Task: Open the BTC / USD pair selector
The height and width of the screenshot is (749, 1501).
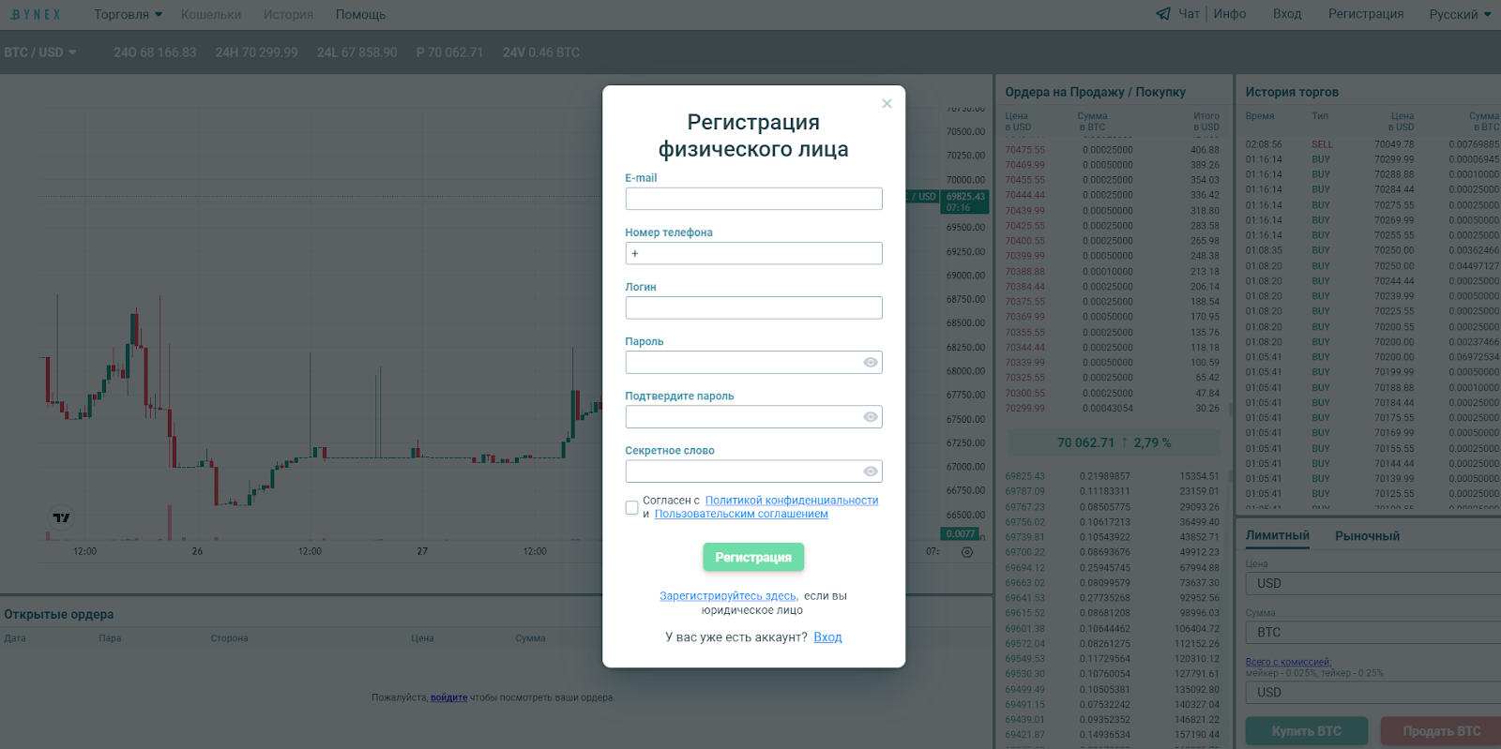Action: [x=40, y=52]
